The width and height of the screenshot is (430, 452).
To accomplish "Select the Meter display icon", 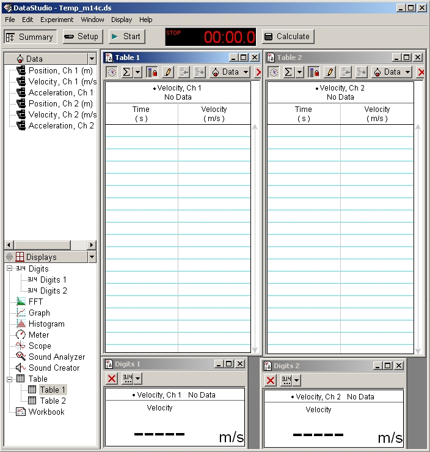I will 21,335.
